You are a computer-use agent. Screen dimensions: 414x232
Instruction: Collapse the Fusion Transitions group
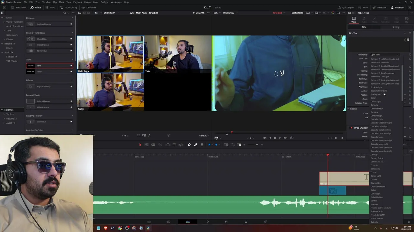click(x=72, y=33)
